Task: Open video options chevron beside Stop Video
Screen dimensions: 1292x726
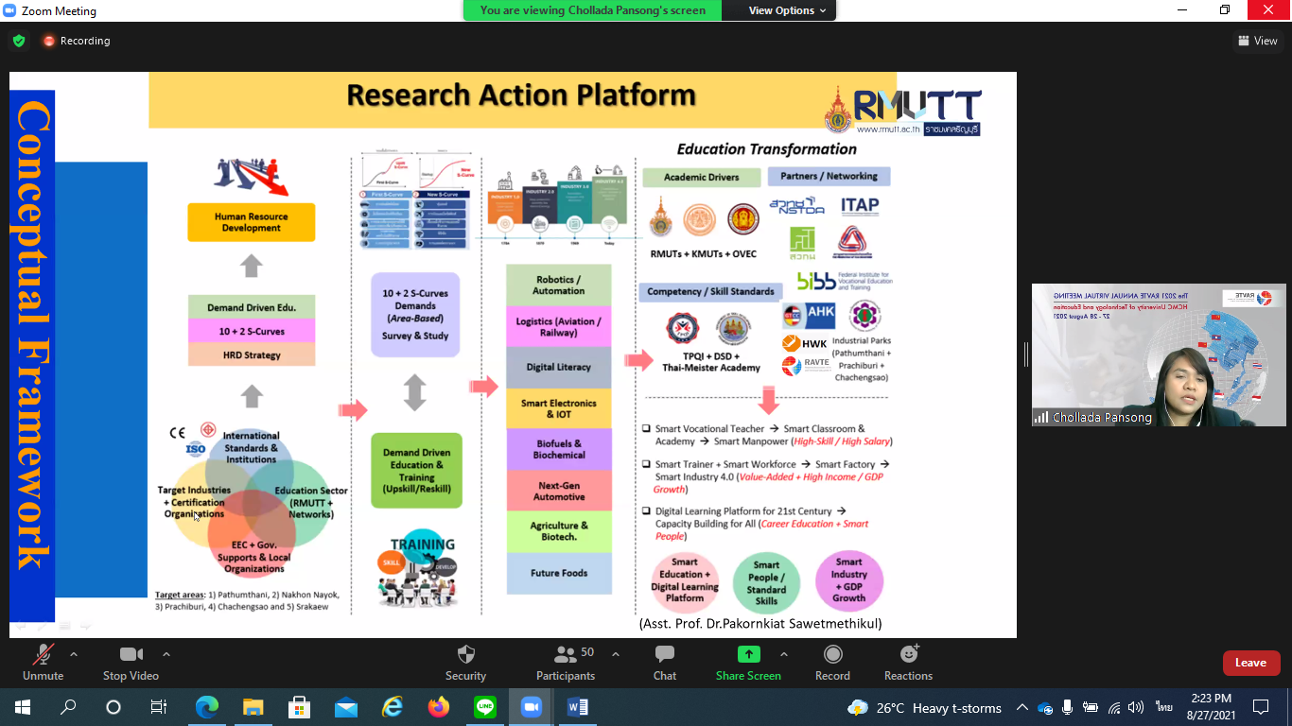Action: pyautogui.click(x=166, y=654)
